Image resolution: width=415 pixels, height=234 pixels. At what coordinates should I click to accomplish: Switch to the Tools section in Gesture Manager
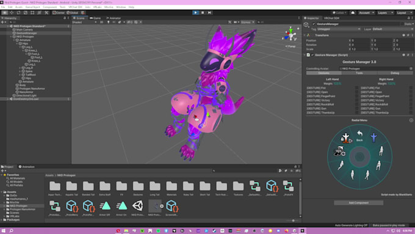pos(359,73)
